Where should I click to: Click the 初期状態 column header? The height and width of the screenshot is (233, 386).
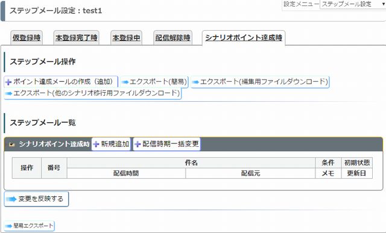tap(357, 163)
